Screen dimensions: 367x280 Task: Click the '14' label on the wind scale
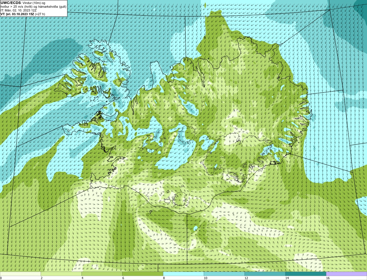(x=287, y=278)
